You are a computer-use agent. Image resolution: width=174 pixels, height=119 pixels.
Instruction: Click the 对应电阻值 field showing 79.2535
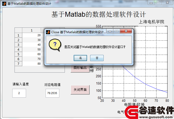pyautogui.click(x=52, y=93)
